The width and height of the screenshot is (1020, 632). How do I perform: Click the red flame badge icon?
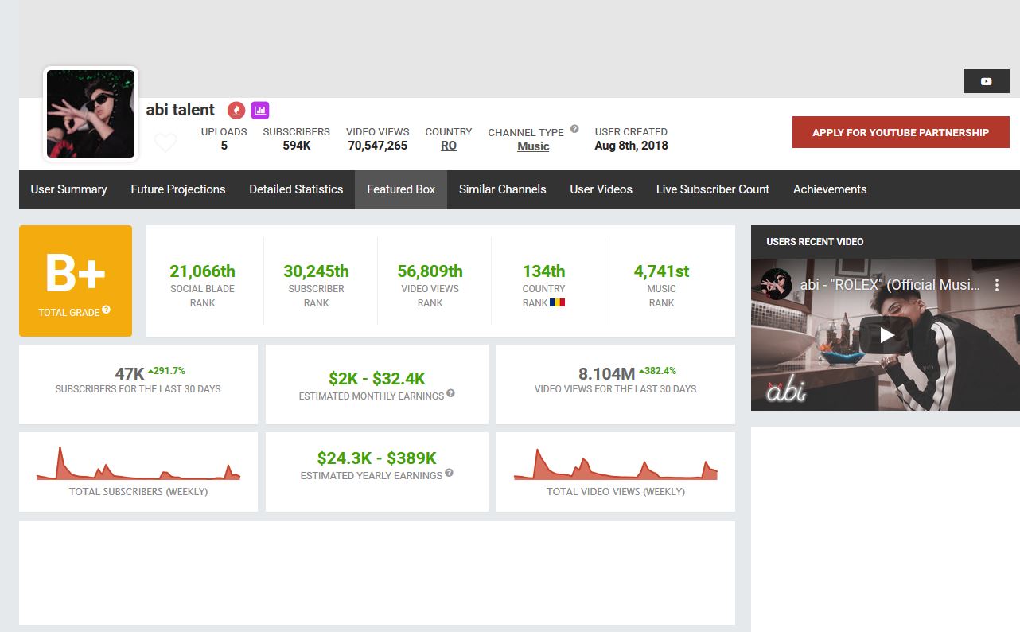coord(236,110)
